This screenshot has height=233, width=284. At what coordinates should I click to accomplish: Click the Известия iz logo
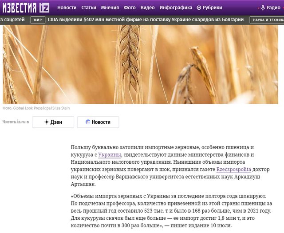26,8
